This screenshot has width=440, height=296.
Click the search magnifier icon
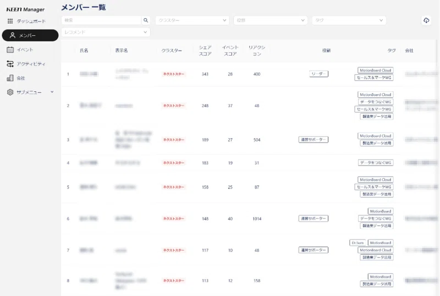(146, 20)
